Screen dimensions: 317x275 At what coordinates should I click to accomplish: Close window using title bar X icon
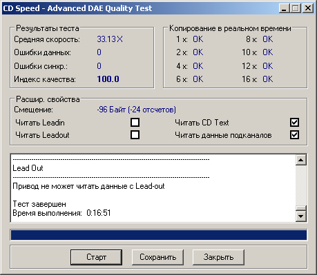coord(308,8)
